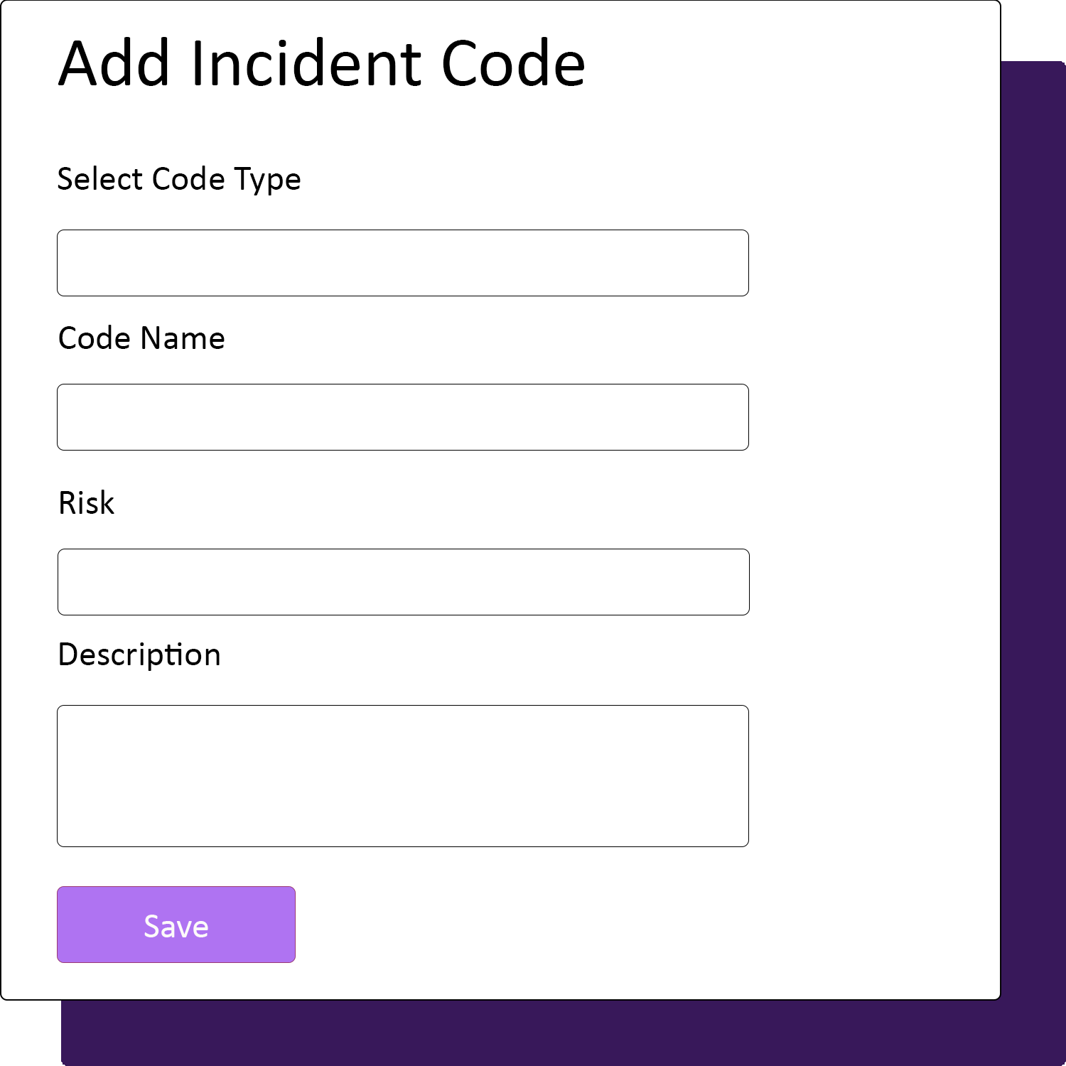Click the Risk label
1066x1066 pixels.
(x=86, y=502)
